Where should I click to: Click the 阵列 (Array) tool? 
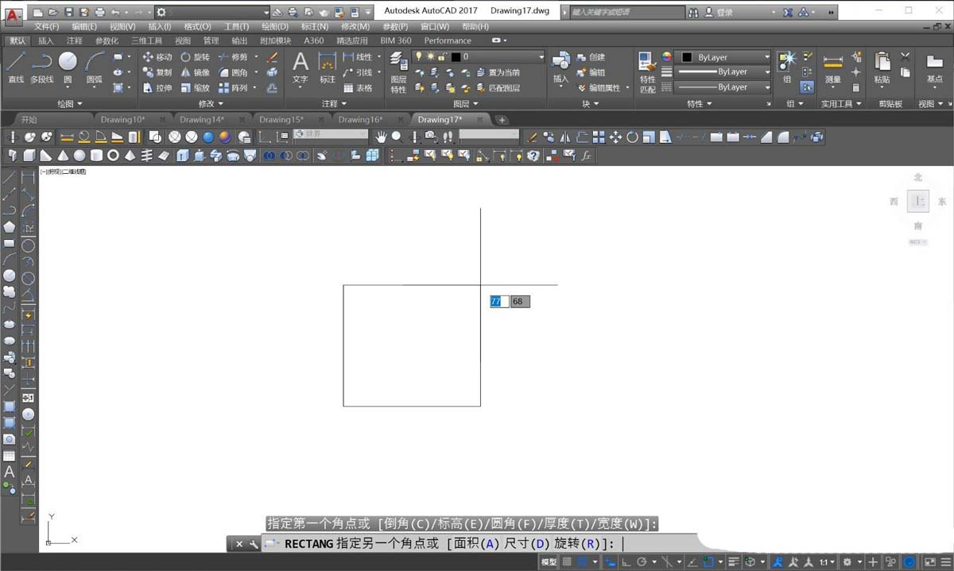(x=234, y=88)
